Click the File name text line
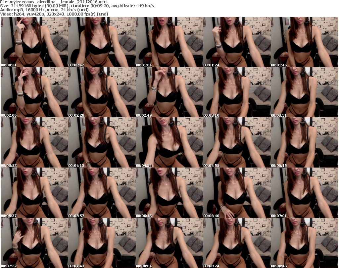Screen dimensions: 339x268 point(54,2)
